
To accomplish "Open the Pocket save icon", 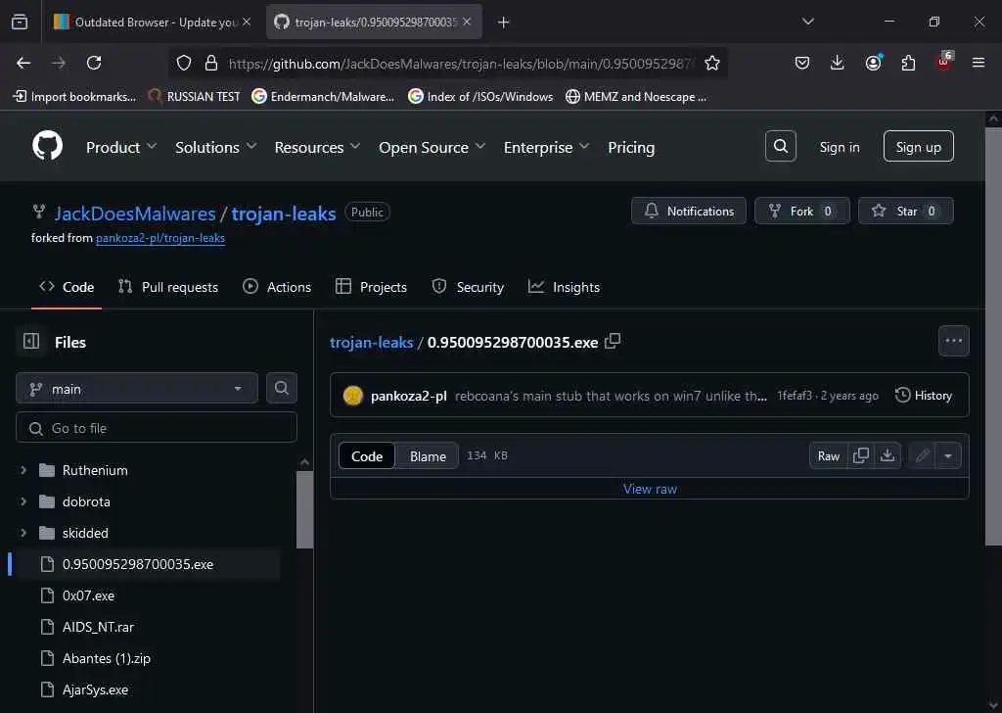I will (x=802, y=63).
